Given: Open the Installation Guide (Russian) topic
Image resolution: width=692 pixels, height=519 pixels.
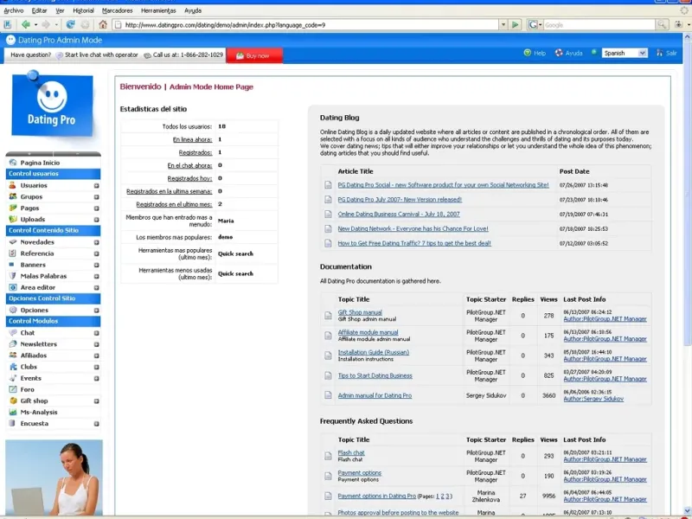Looking at the screenshot, I should coord(374,352).
